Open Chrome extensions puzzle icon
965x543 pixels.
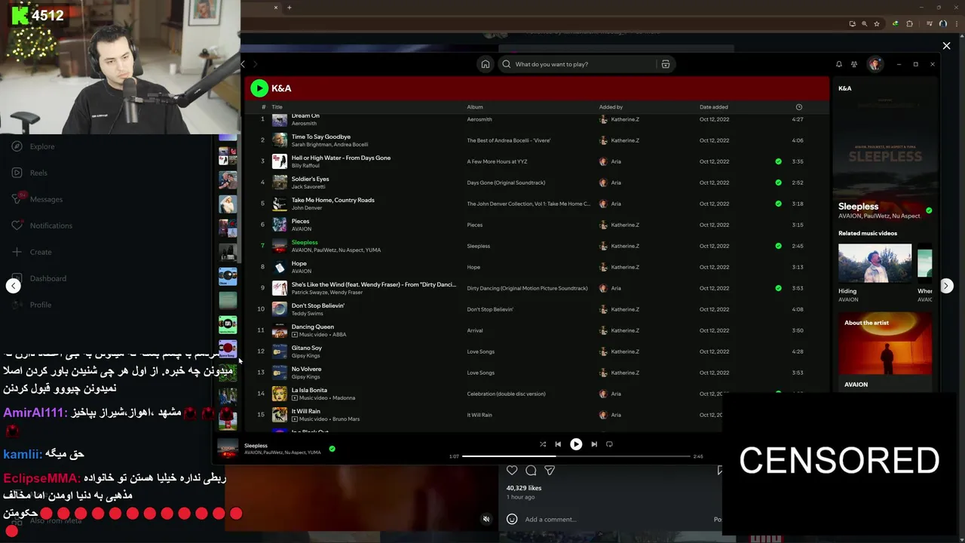coord(909,23)
